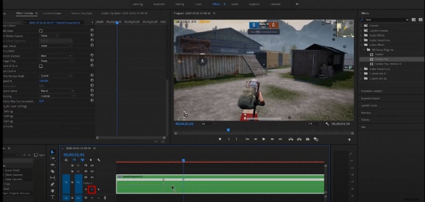Click next keyframe arrow on Video 1 track
The image size is (425, 202).
[99, 189]
